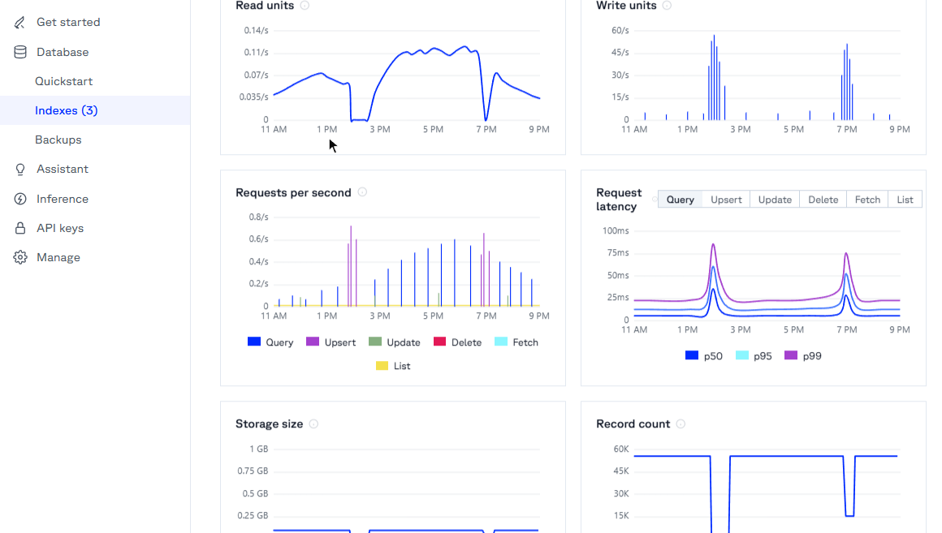
Task: Toggle p95 latency legend swatch
Action: [x=742, y=355]
